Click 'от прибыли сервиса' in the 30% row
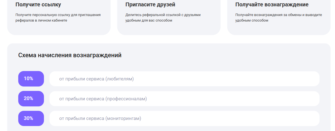Image resolution: width=335 pixels, height=131 pixels. [x=82, y=119]
